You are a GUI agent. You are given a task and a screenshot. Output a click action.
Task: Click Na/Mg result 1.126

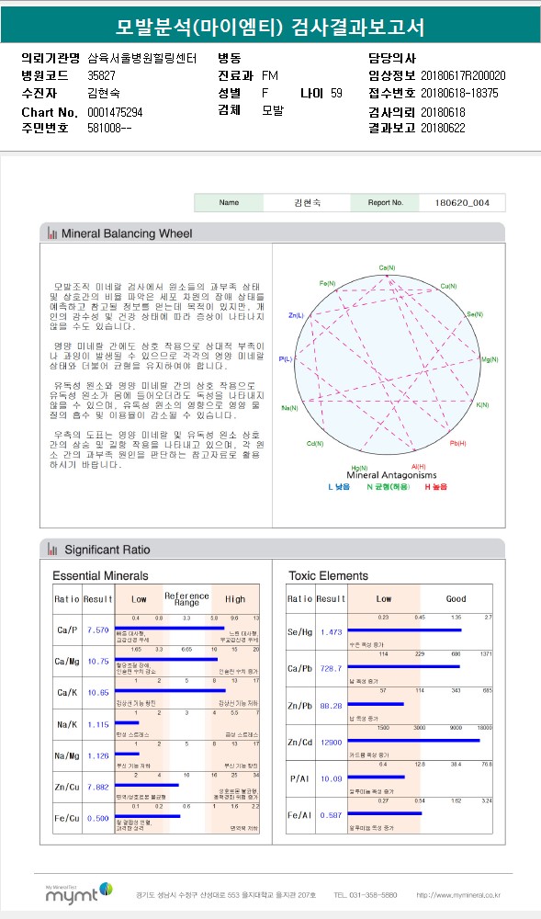tap(97, 755)
